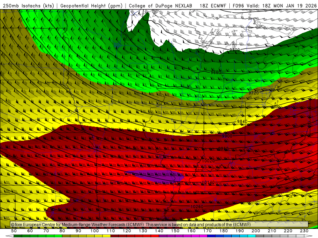
Task: Click the 100 value on the color scale
Action: click(x=95, y=231)
